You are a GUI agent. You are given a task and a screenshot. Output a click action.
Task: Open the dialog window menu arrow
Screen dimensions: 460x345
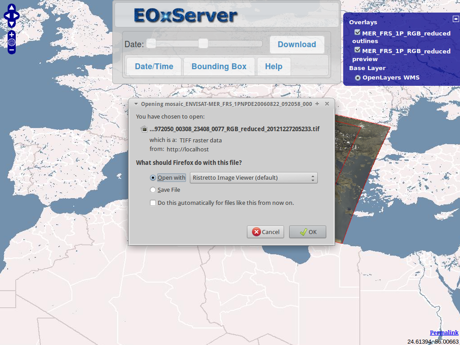click(x=136, y=104)
